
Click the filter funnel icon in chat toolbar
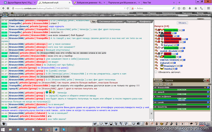[106, 124]
